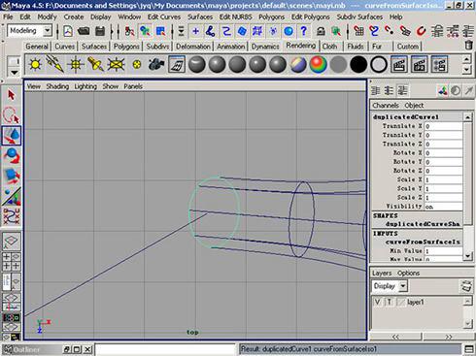This screenshot has height=356, width=476.
Task: Open the Edit Curves menu
Action: [x=164, y=16]
